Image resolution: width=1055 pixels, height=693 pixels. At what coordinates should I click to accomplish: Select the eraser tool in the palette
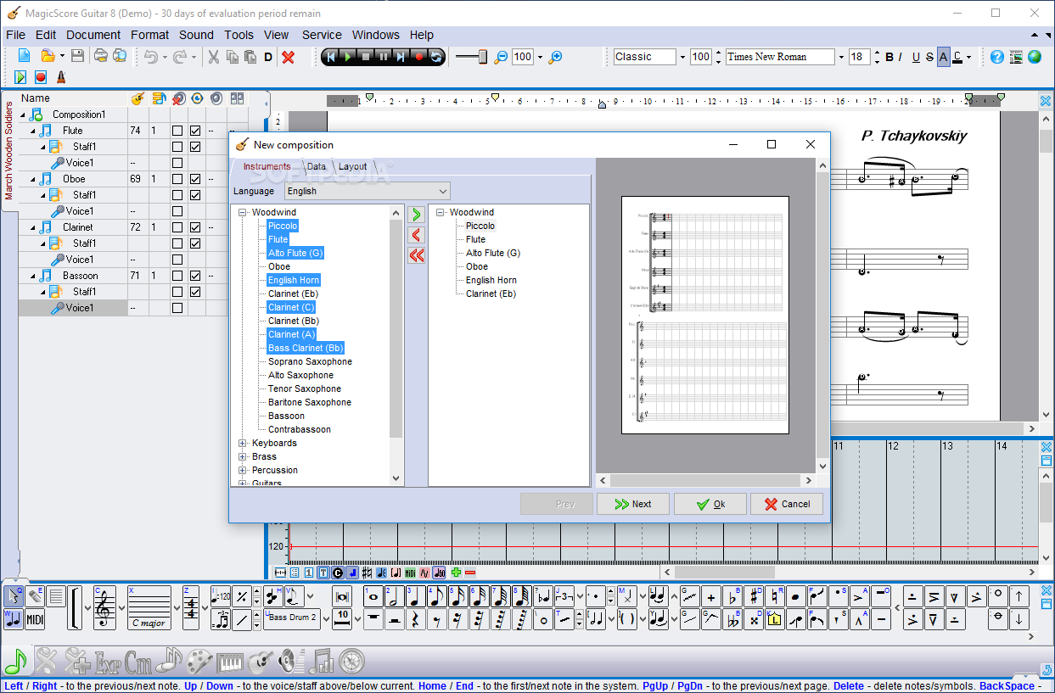pyautogui.click(x=36, y=596)
